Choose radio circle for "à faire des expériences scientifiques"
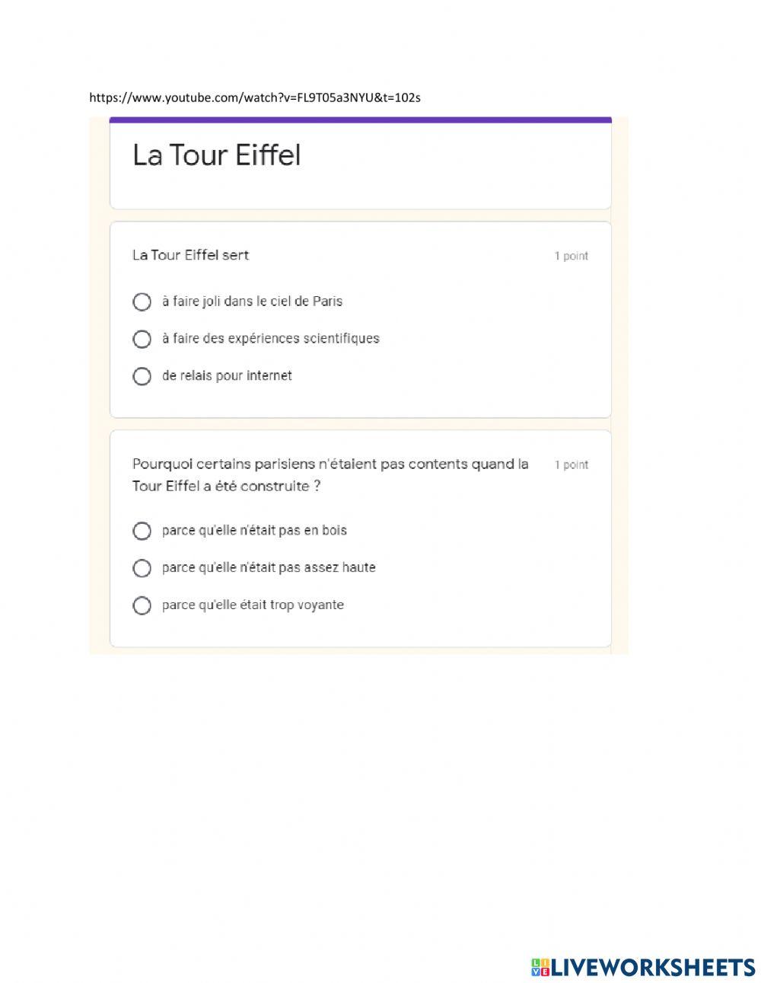Screen dimensions: 761x983 pyautogui.click(x=142, y=339)
